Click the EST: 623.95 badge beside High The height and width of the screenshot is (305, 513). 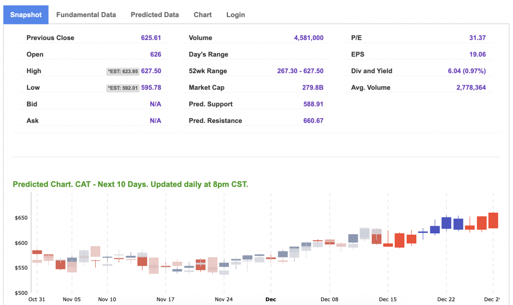click(x=123, y=72)
